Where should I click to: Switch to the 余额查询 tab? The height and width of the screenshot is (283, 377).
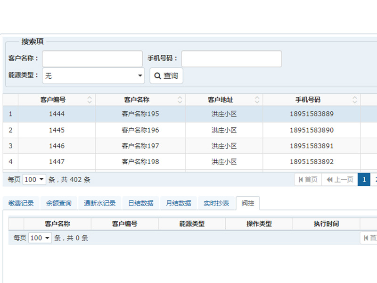click(x=59, y=203)
